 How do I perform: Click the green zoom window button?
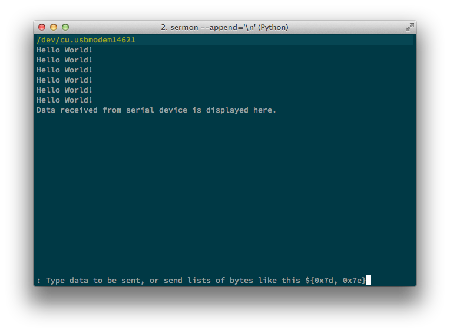pos(65,27)
